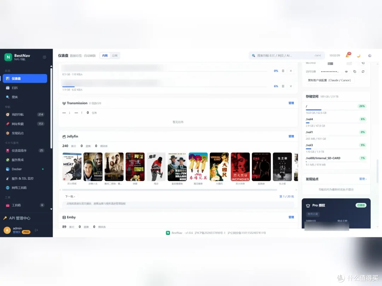Open the For a Few Dollars More poster
Image resolution: width=382 pixels, height=286 pixels.
tap(177, 167)
